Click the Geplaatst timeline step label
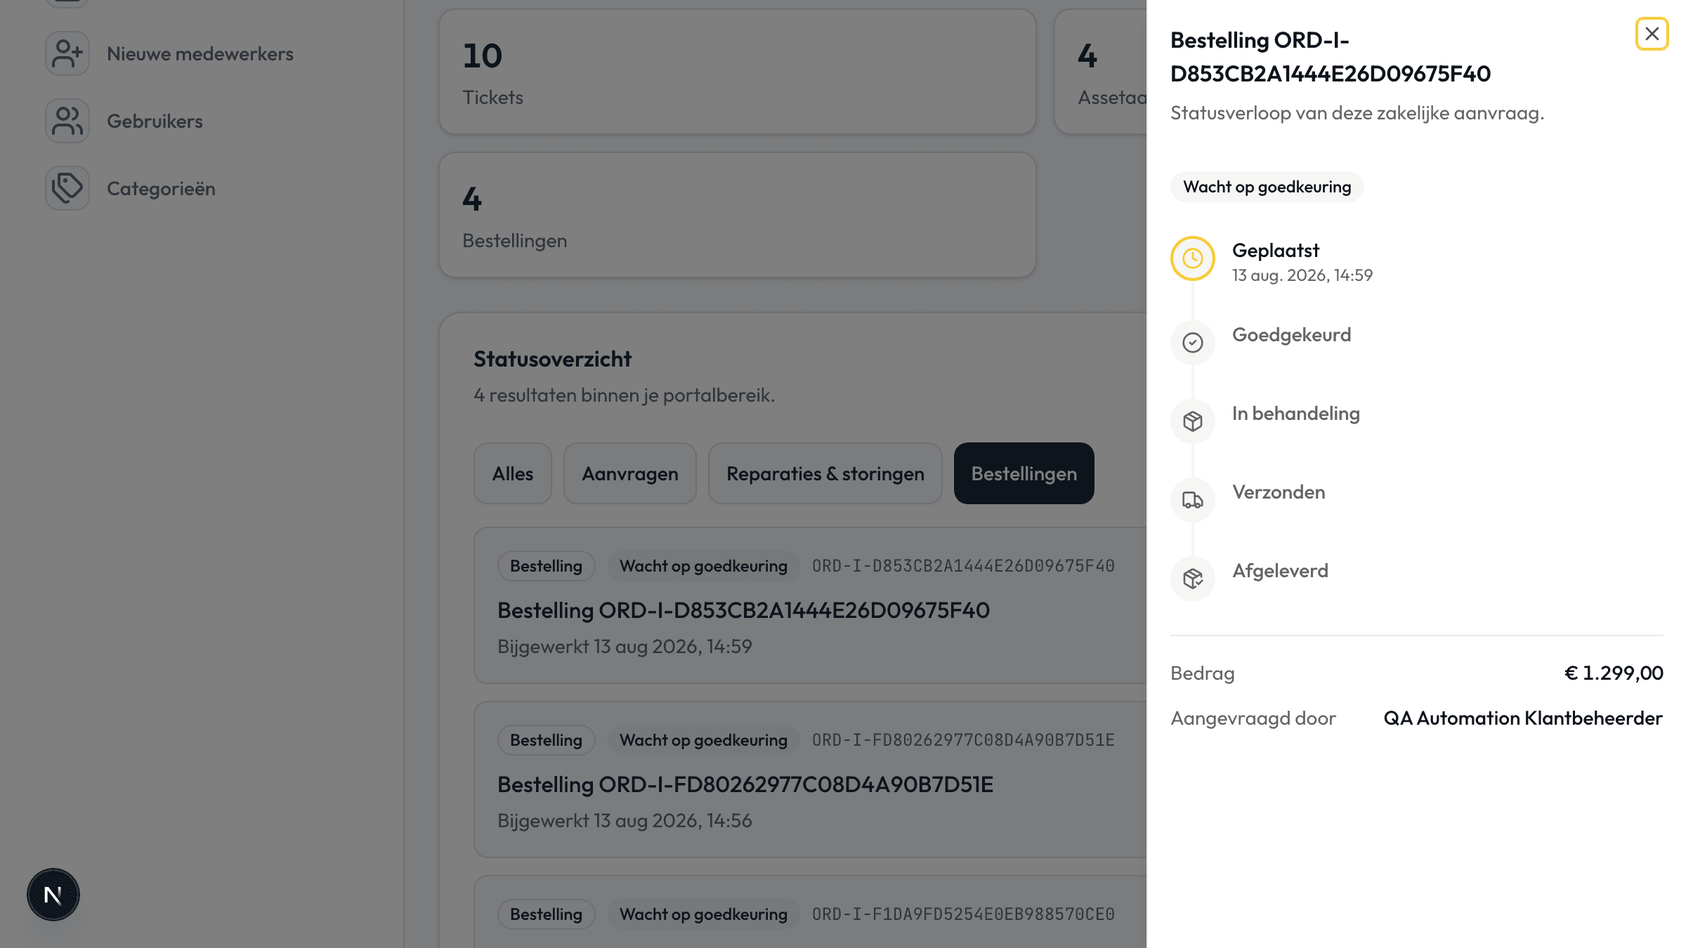1686x948 pixels. point(1276,250)
